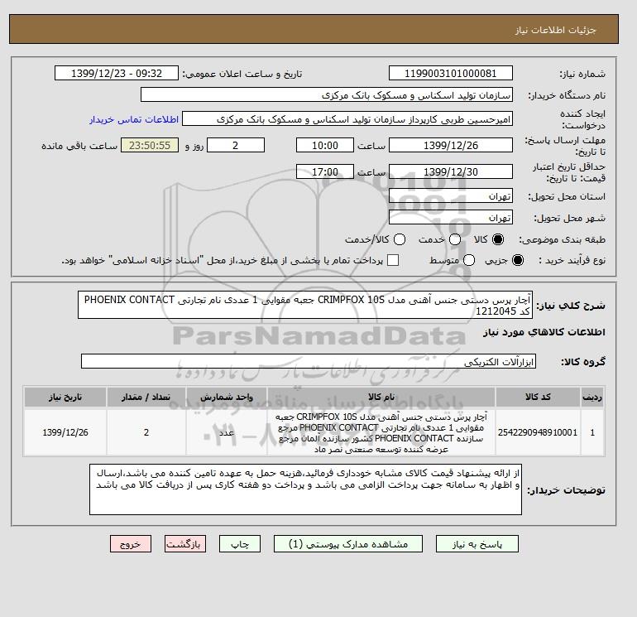Click جزئیات اطلاعات نیاز page title
Viewport: 637px width, 617px height.
555,30
